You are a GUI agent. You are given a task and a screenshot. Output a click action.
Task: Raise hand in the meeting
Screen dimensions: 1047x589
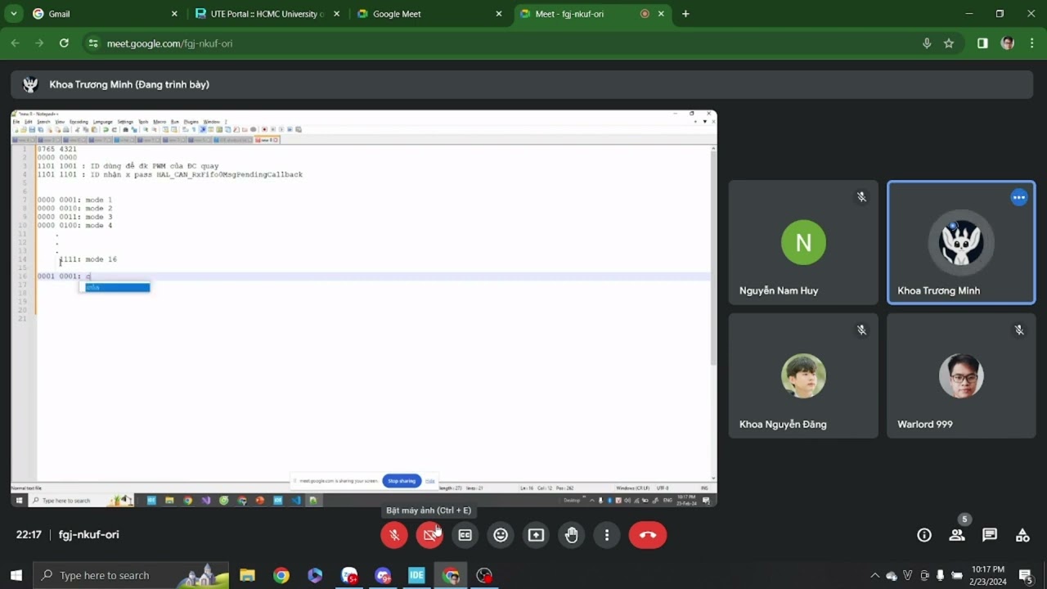tap(572, 535)
